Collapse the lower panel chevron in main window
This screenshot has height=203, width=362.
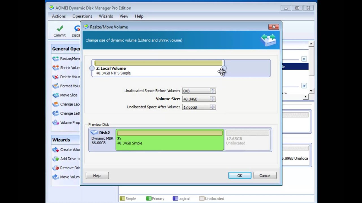304,86
